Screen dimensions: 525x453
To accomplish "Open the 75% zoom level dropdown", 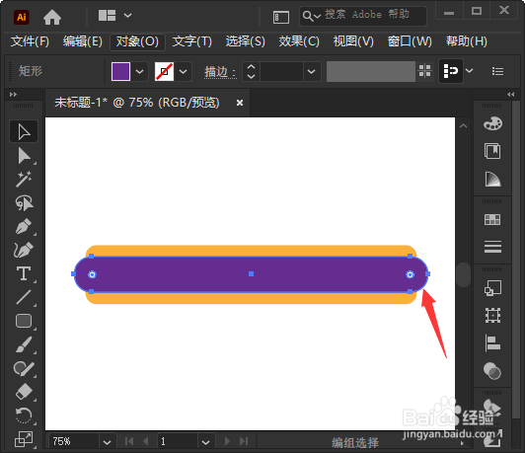I will [108, 442].
